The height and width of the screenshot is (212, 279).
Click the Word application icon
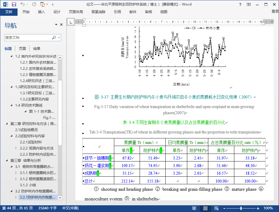[6, 4]
